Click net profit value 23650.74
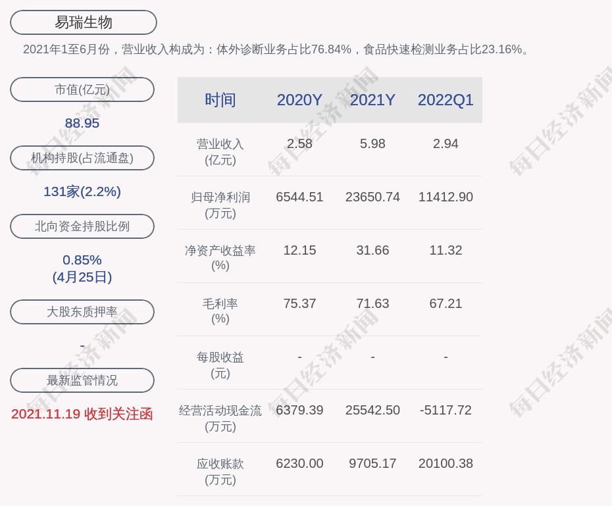 click(x=372, y=197)
